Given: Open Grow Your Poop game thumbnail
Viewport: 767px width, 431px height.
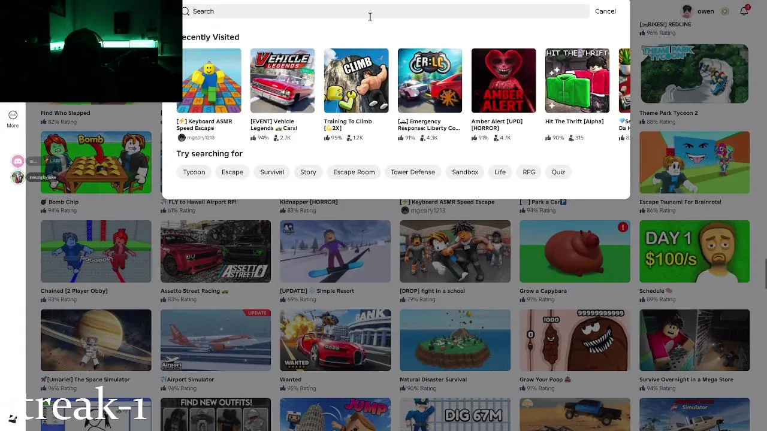Looking at the screenshot, I should (575, 340).
